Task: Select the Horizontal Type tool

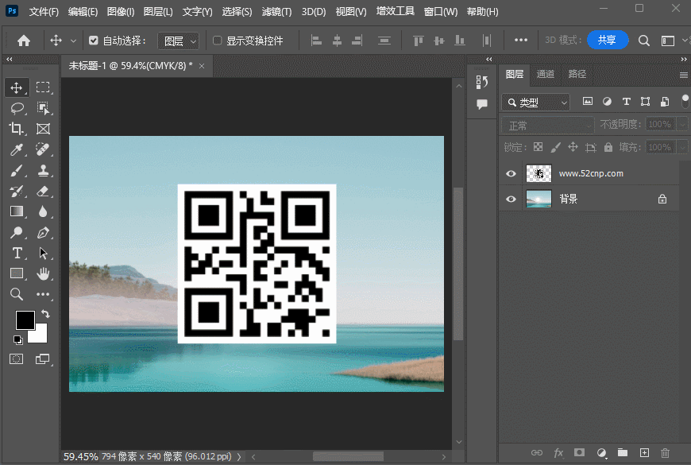Action: pyautogui.click(x=17, y=253)
